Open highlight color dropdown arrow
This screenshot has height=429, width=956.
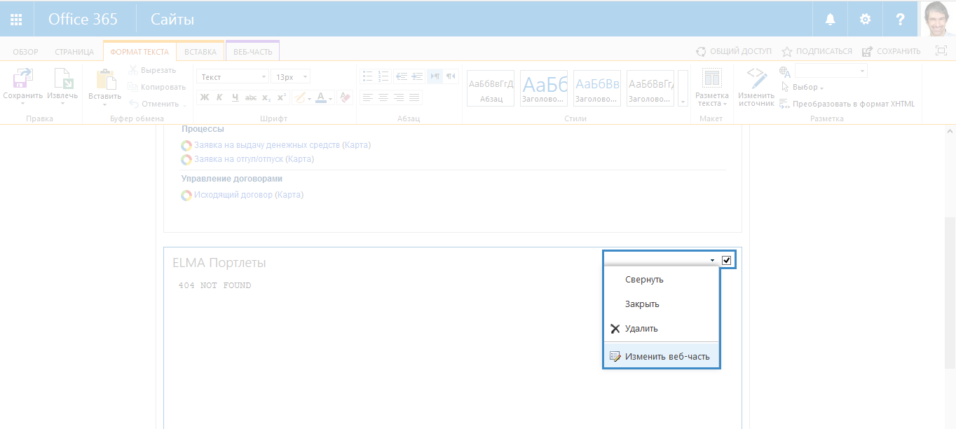click(309, 98)
